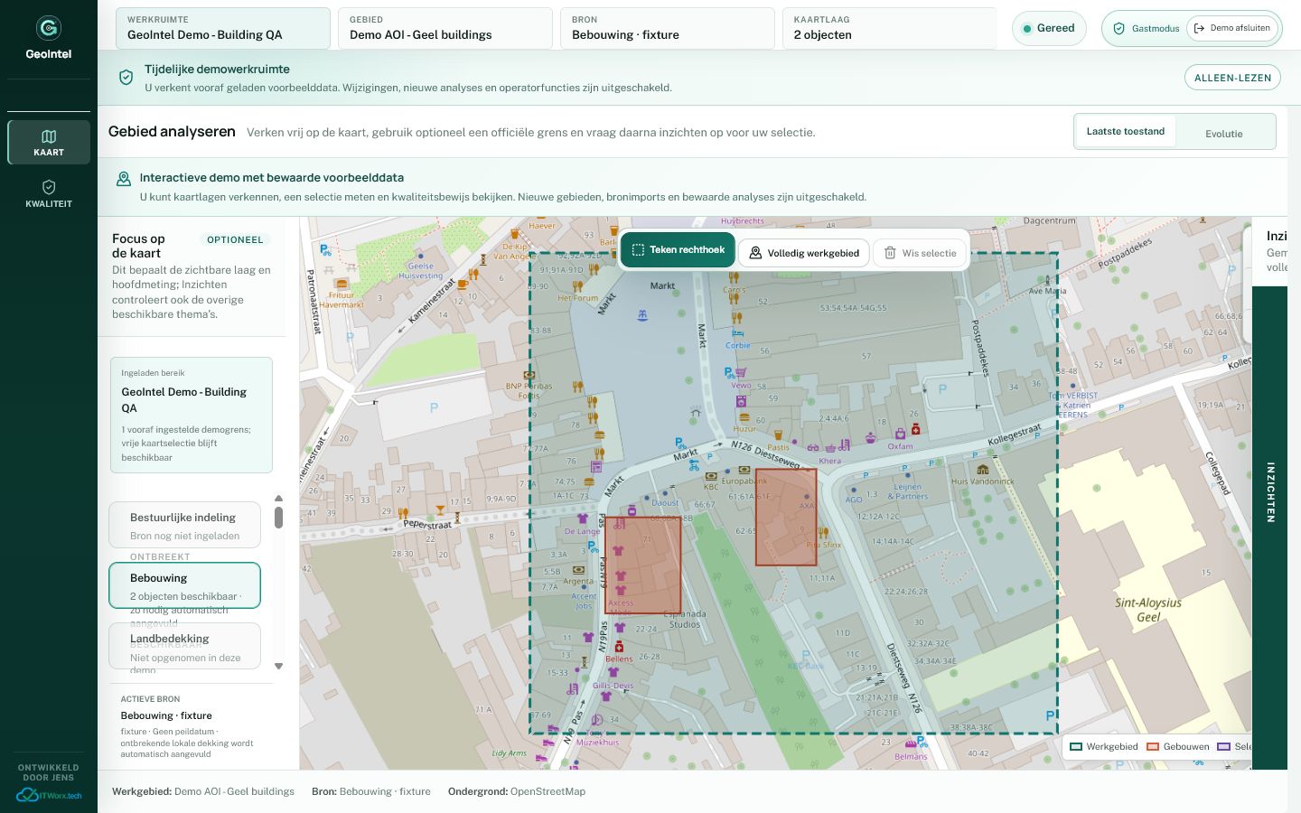The height and width of the screenshot is (813, 1301).
Task: Click the Bellens pharmacy icon on map
Action: 619,648
